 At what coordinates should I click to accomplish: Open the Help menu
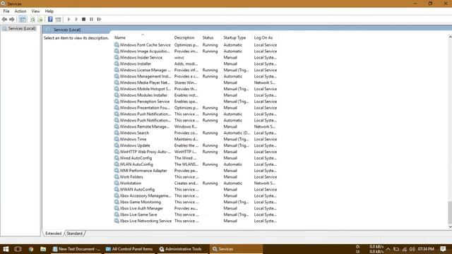point(49,11)
